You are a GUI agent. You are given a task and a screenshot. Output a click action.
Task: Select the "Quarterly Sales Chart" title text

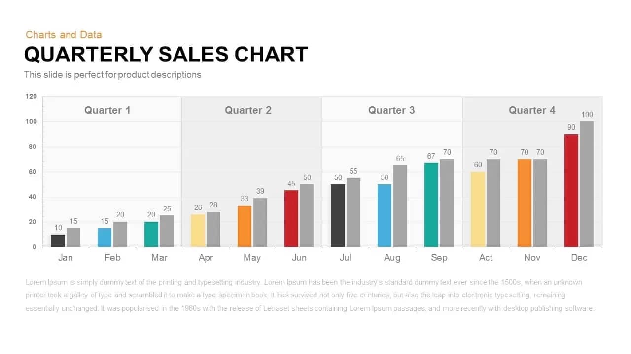(166, 55)
